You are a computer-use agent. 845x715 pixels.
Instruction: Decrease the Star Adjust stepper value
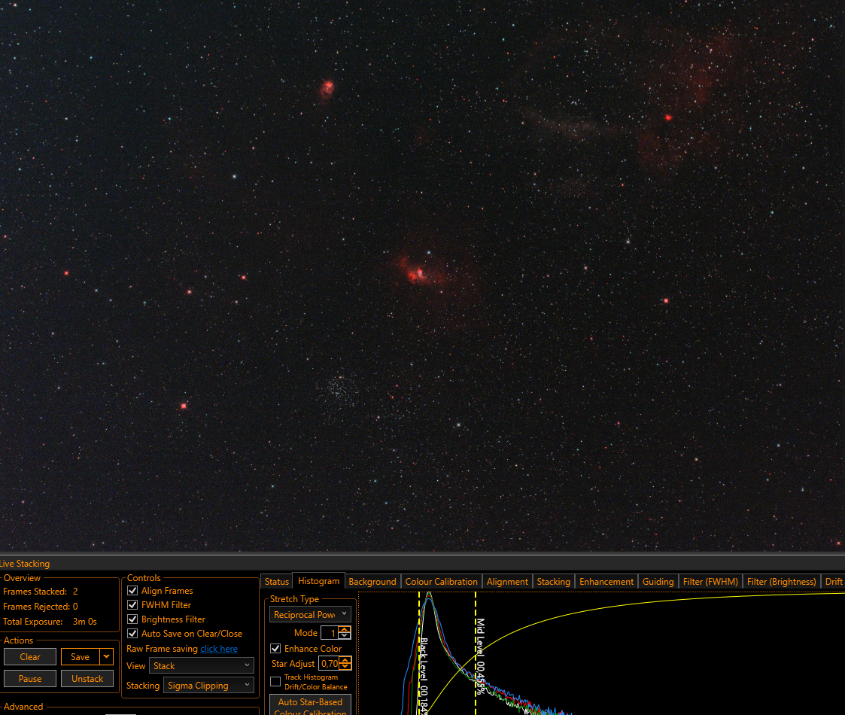pos(345,667)
